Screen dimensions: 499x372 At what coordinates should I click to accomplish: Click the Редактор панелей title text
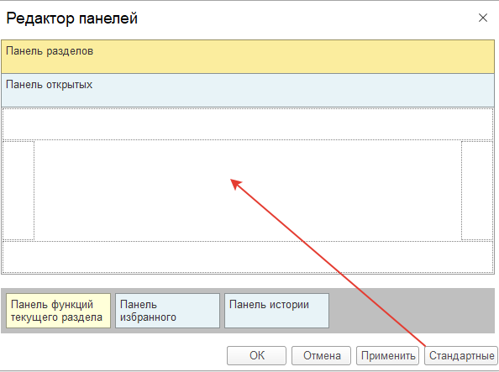(x=72, y=18)
